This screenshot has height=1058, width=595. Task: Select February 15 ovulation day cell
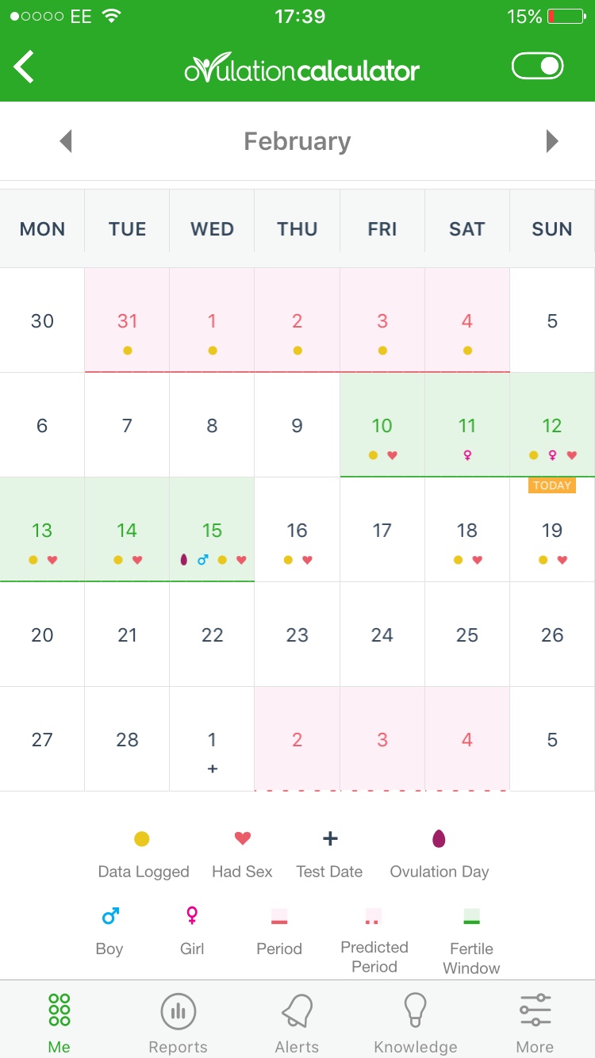[212, 530]
